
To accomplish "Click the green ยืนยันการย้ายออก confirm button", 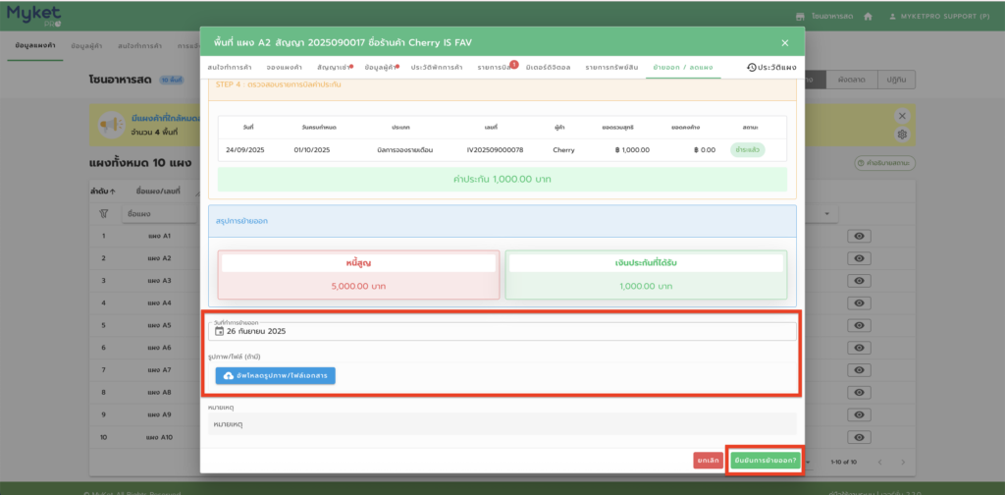I will 766,460.
